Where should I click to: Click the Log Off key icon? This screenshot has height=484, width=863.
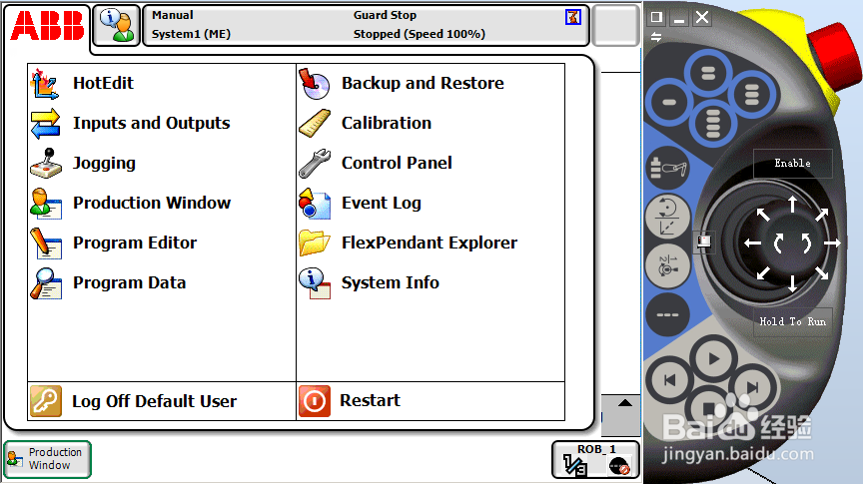tap(46, 401)
